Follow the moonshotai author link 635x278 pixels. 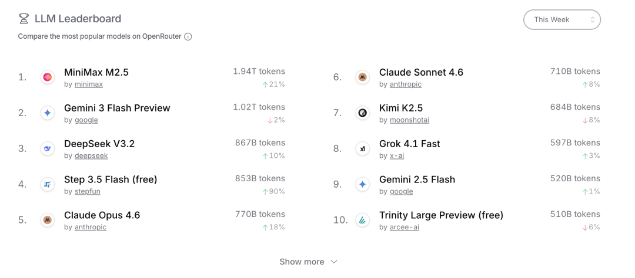coord(409,120)
